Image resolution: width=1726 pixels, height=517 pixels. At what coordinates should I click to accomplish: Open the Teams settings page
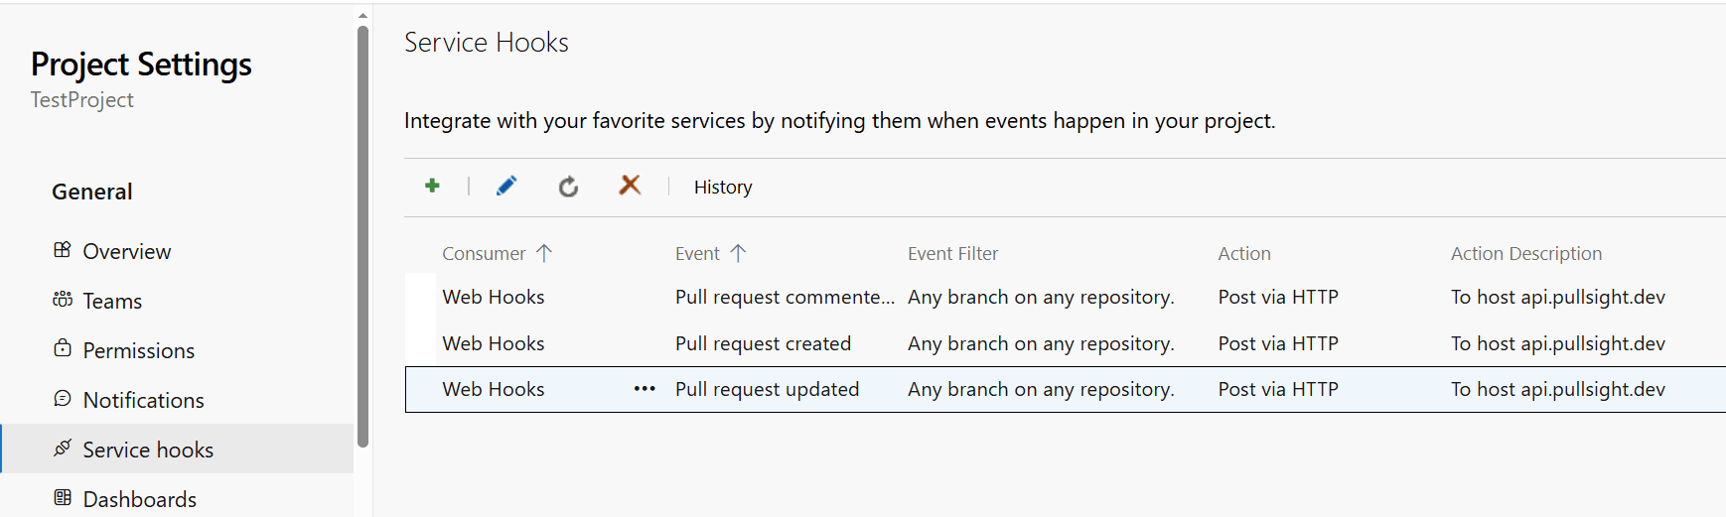(112, 301)
